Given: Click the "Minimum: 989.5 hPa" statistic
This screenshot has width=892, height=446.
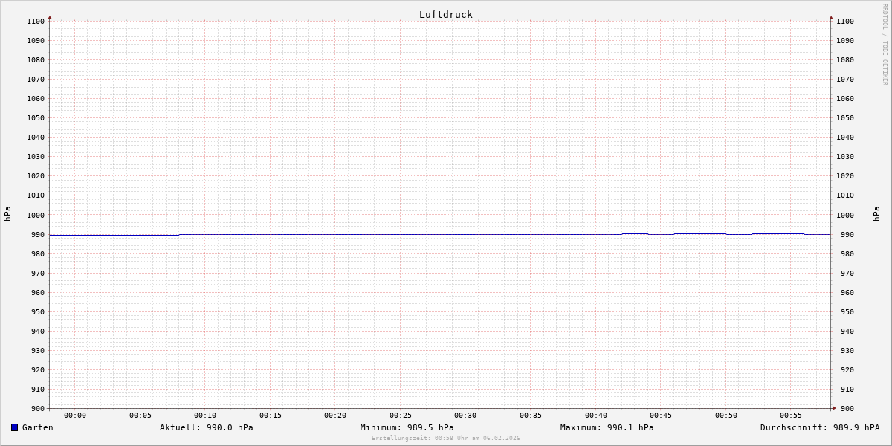Looking at the screenshot, I should (x=407, y=427).
